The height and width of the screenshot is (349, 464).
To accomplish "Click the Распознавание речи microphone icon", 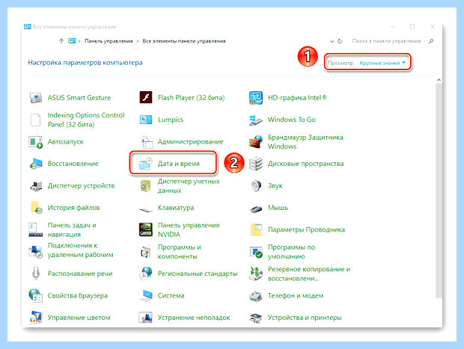I will pyautogui.click(x=36, y=274).
